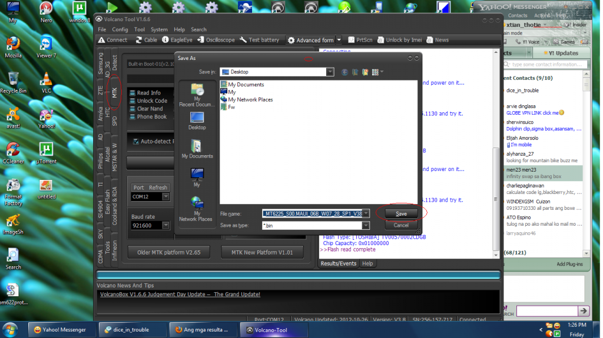Switch to the Help tab in log panel

[x=367, y=263]
